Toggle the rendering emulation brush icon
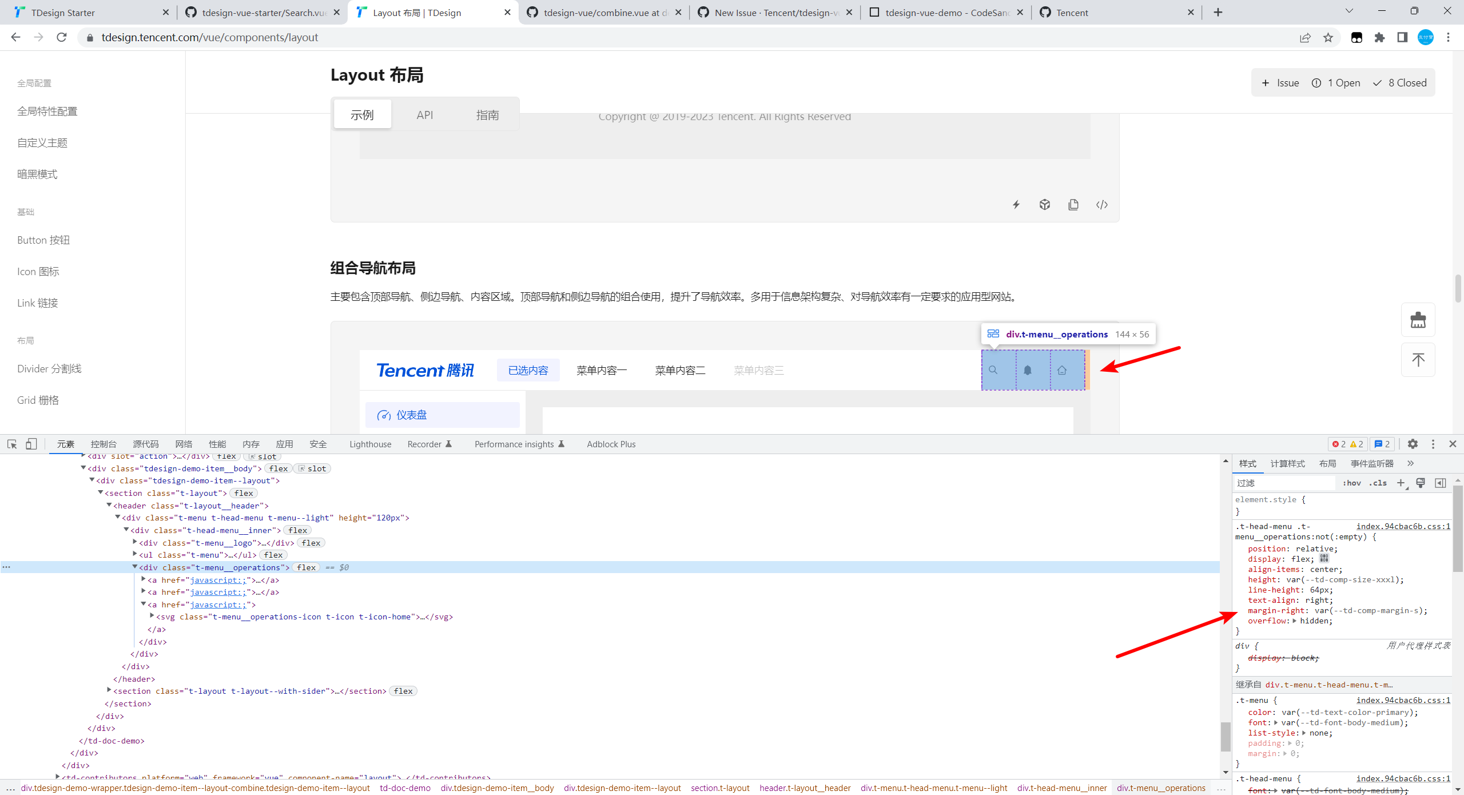 pyautogui.click(x=1421, y=483)
